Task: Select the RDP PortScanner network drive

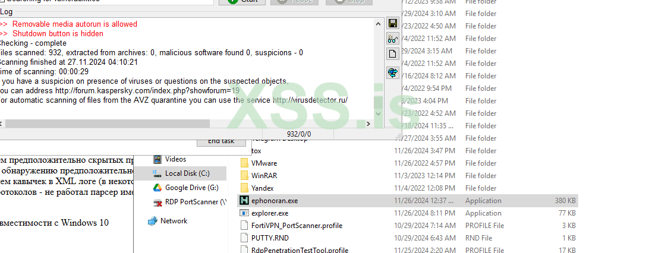Action: click(196, 202)
